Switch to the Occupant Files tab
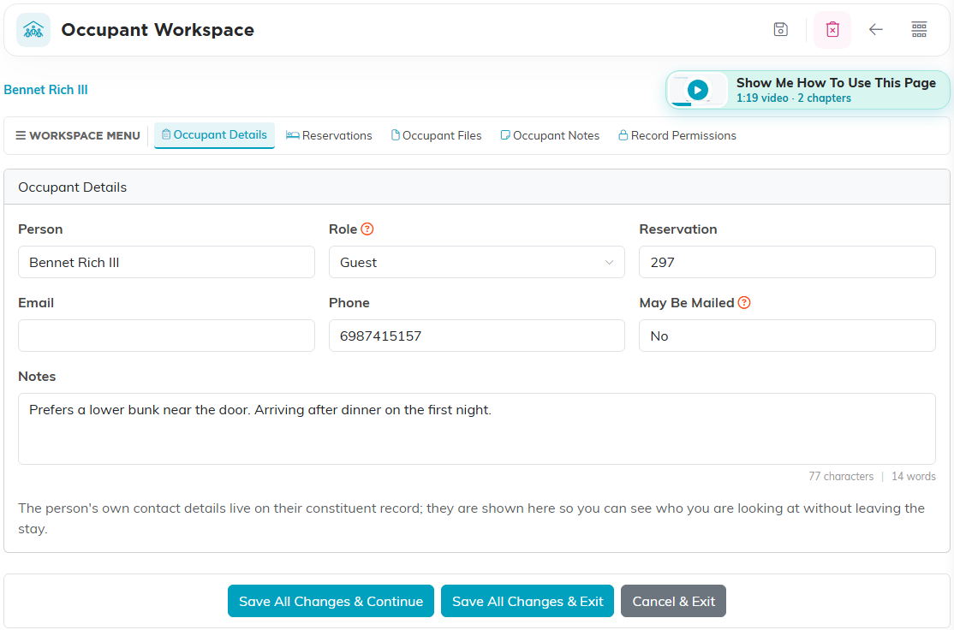This screenshot has width=954, height=630. coord(436,135)
